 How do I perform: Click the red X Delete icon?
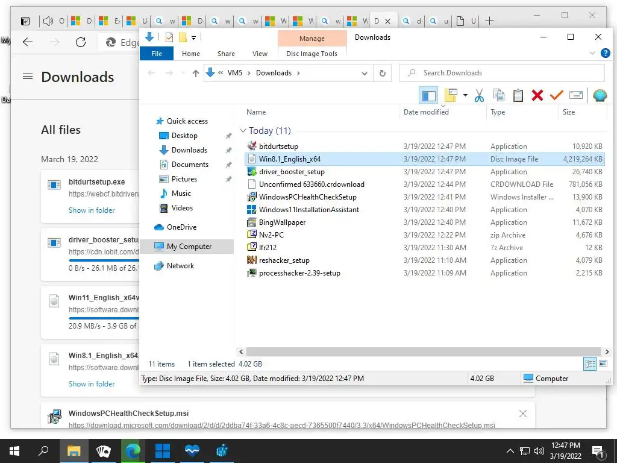click(537, 96)
